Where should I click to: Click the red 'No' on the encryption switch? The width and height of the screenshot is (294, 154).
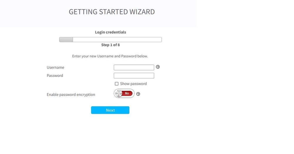[127, 94]
